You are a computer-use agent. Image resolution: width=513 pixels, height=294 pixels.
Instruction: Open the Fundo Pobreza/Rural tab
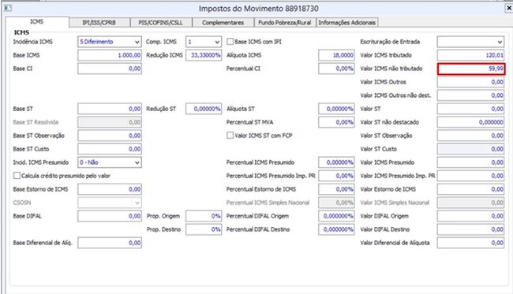click(285, 23)
